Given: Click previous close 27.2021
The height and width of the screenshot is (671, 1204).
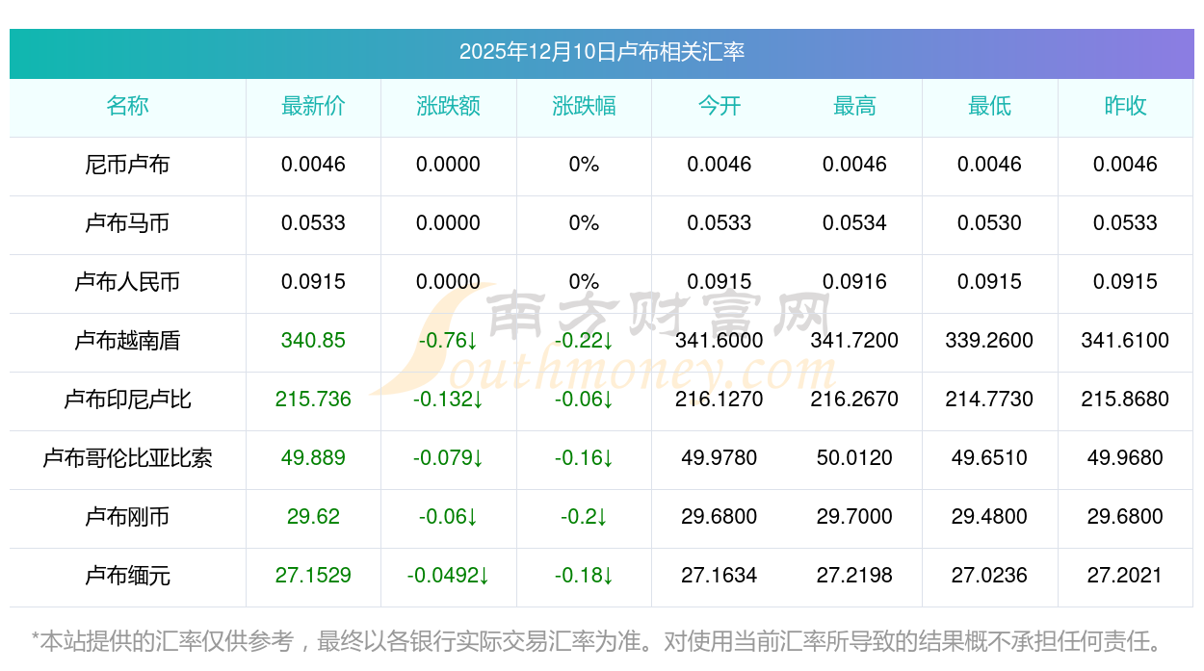Looking at the screenshot, I should (1125, 576).
